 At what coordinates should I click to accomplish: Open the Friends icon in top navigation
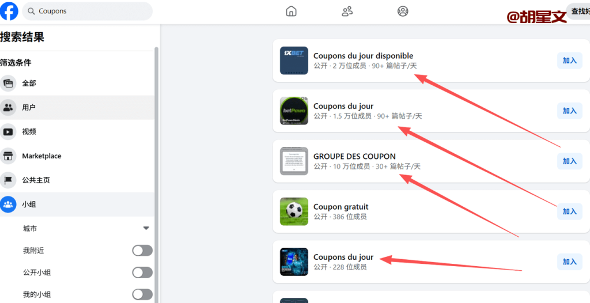[x=347, y=12]
